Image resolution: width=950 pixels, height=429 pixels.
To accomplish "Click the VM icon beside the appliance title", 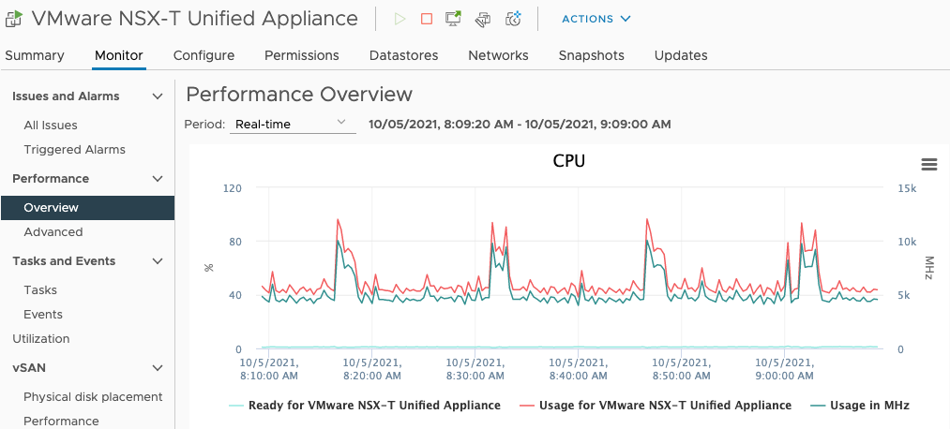I will tap(13, 19).
